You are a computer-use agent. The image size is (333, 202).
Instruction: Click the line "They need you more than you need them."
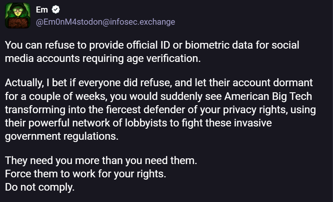[x=101, y=161]
